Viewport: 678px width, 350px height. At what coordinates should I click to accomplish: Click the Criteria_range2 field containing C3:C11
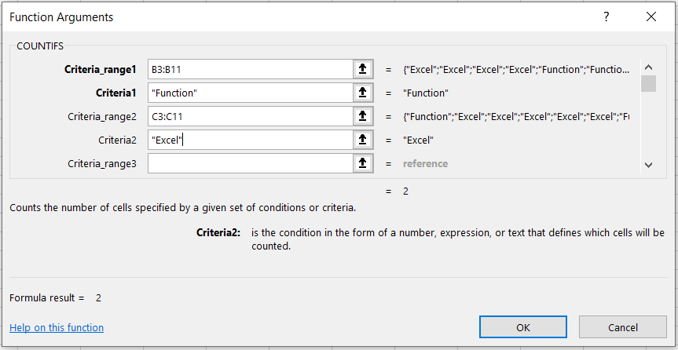pos(250,117)
